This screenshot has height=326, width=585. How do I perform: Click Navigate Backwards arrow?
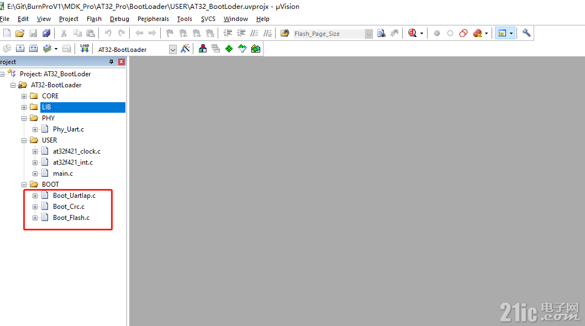pyautogui.click(x=139, y=34)
